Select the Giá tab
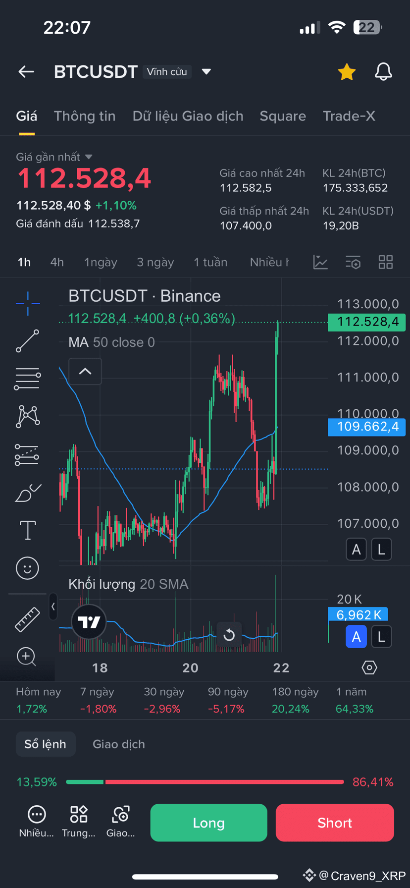The image size is (410, 888). tap(27, 116)
